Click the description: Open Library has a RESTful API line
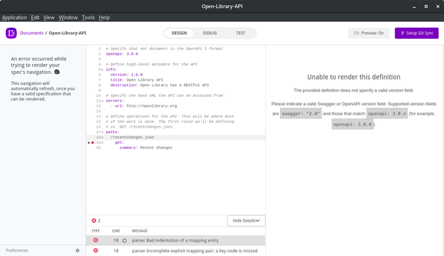Screen dimensions: 444x256 point(159,85)
